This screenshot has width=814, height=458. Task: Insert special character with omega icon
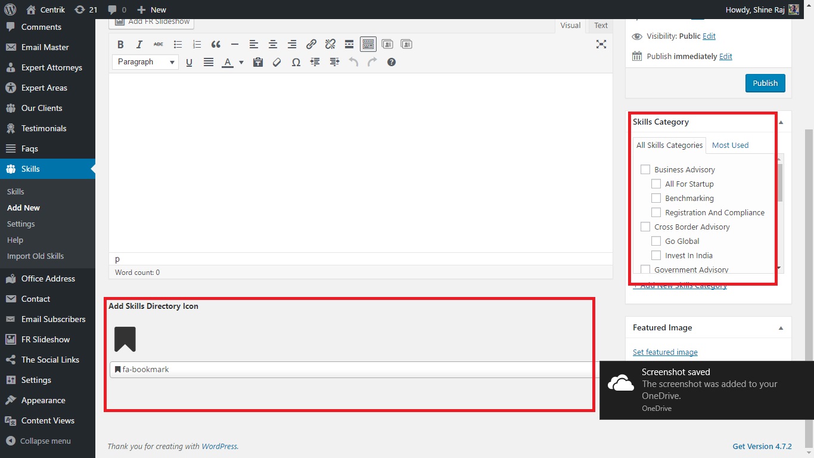pos(296,62)
